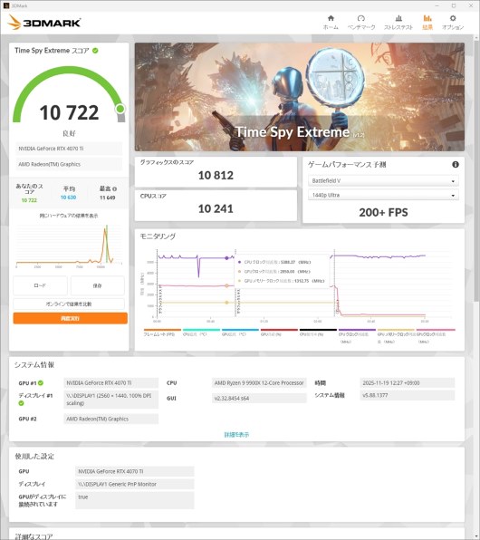Click the モニタリング section heading

pos(158,236)
